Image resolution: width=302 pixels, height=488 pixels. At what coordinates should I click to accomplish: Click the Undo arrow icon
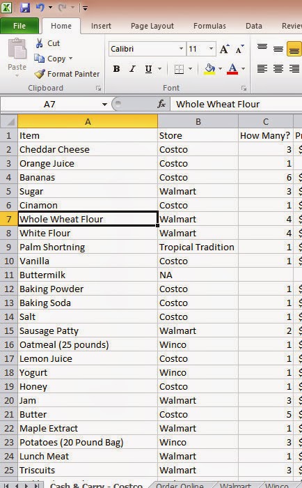pyautogui.click(x=40, y=7)
